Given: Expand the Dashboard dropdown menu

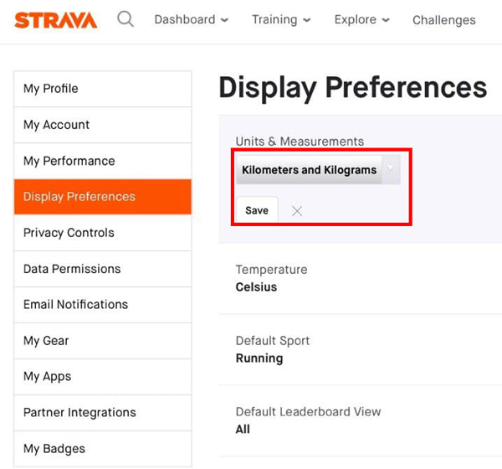Looking at the screenshot, I should [x=191, y=19].
